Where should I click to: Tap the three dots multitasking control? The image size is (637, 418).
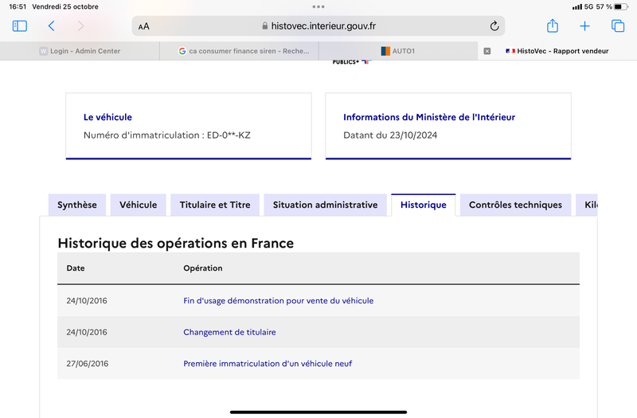pyautogui.click(x=318, y=6)
